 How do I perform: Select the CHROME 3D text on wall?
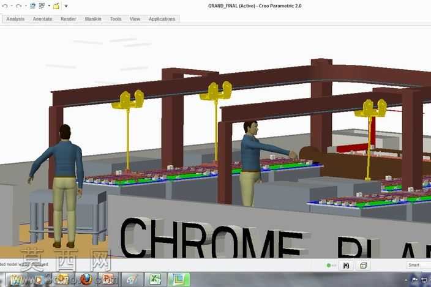coord(211,239)
